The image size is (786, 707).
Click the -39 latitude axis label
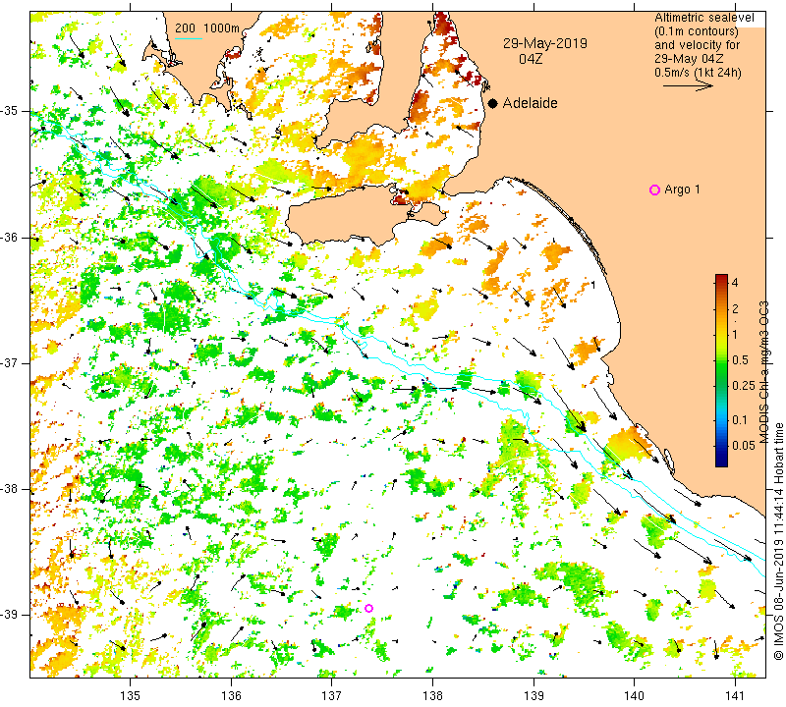[x=10, y=614]
